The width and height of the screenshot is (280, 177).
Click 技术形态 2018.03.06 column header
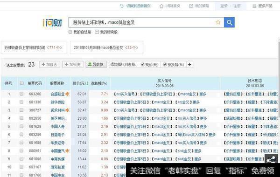[x=255, y=83]
